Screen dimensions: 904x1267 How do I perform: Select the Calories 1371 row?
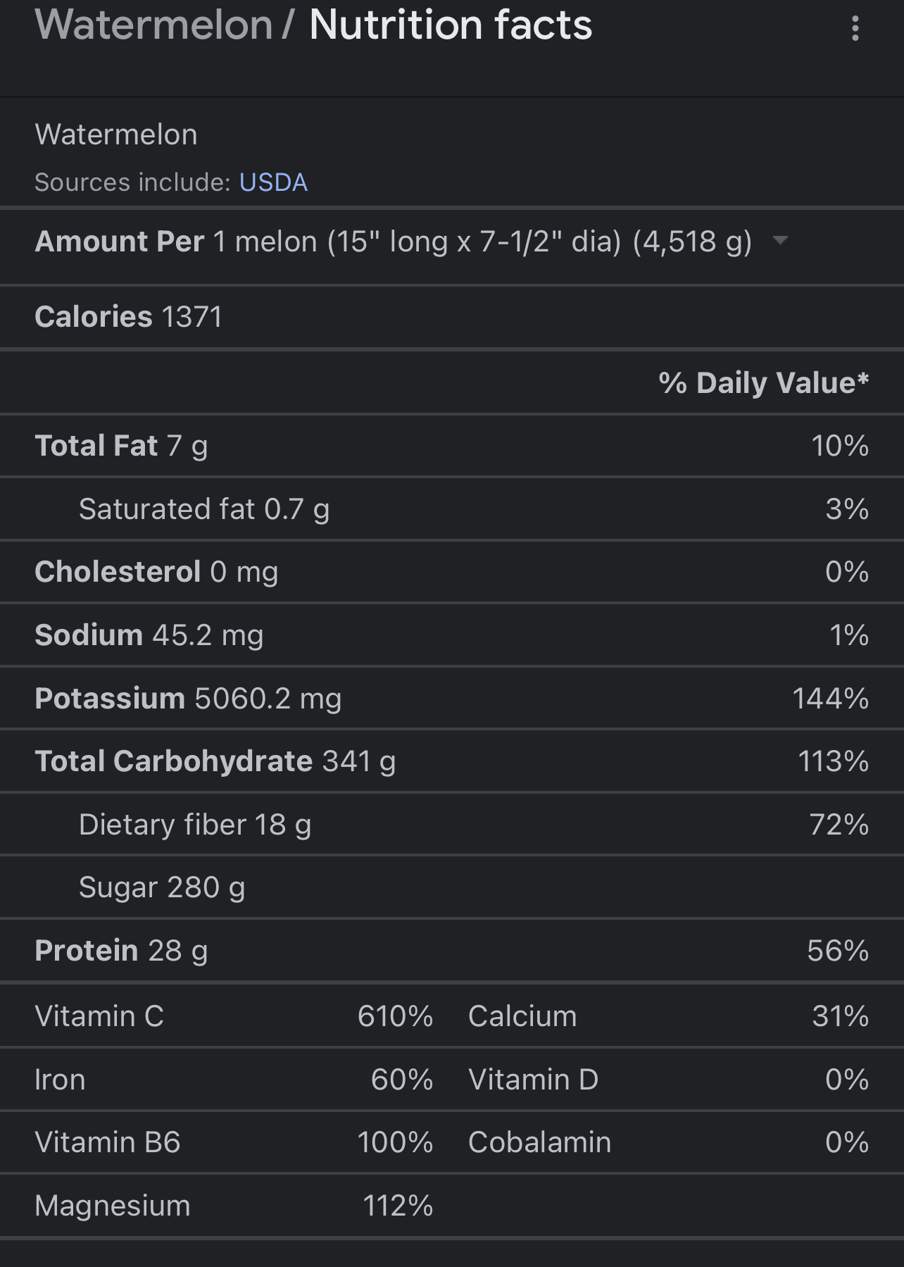click(x=452, y=317)
